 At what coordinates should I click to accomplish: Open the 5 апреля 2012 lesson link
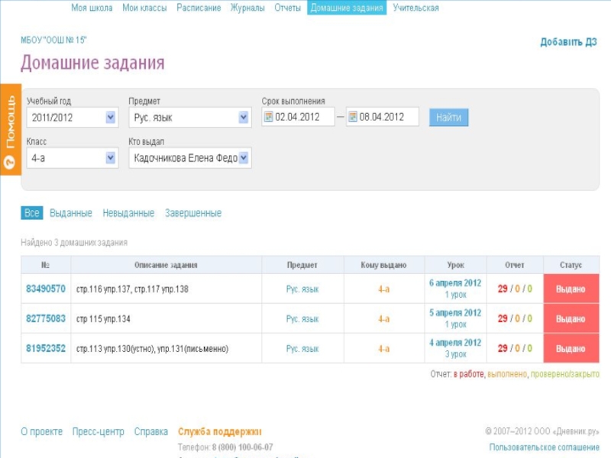point(455,313)
